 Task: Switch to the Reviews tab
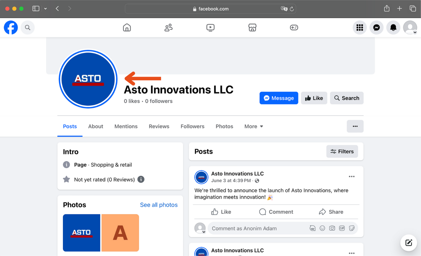click(x=159, y=126)
